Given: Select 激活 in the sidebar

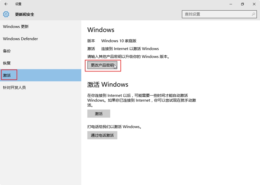Looking at the screenshot, I should click(x=41, y=75).
